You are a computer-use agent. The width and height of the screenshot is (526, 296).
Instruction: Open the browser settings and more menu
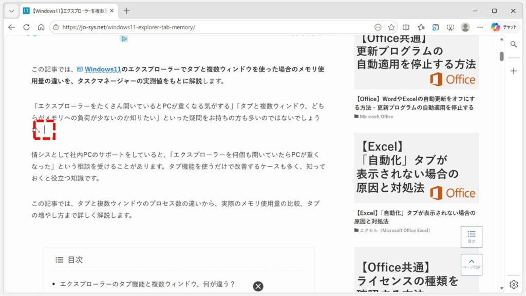[x=480, y=27]
